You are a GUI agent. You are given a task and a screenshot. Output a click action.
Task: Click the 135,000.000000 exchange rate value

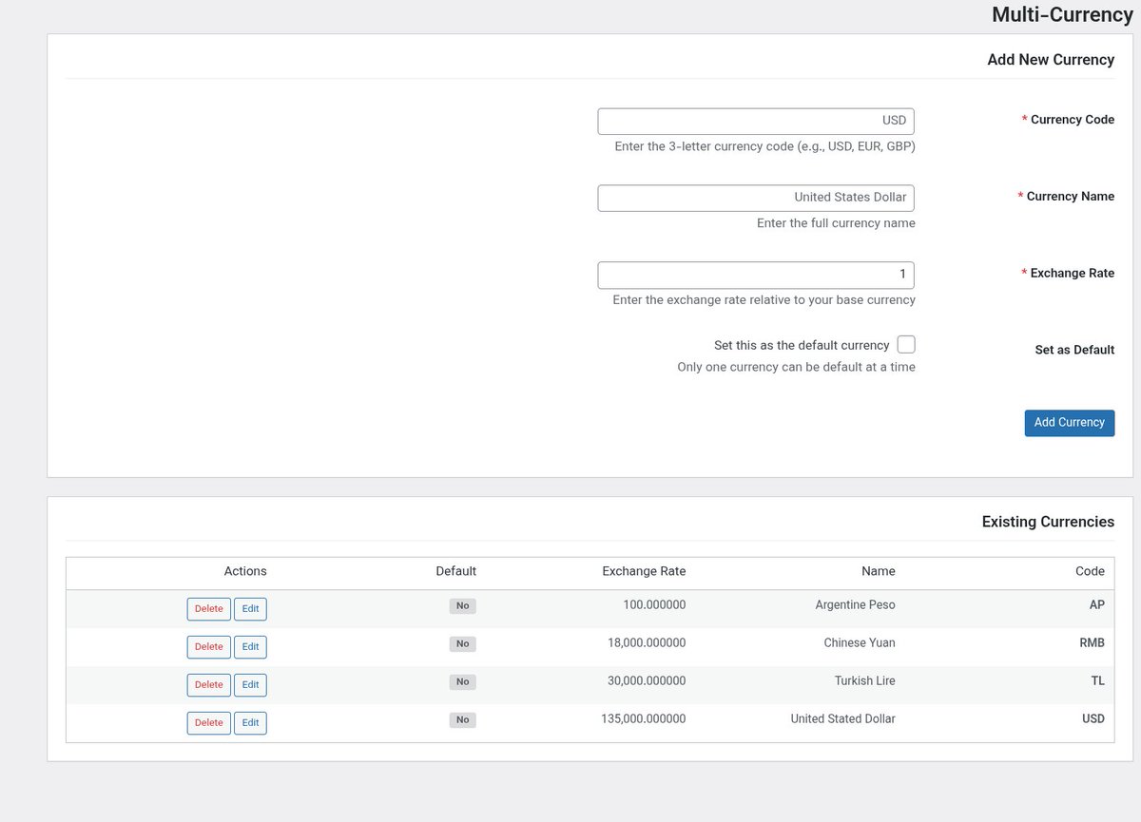(x=643, y=719)
